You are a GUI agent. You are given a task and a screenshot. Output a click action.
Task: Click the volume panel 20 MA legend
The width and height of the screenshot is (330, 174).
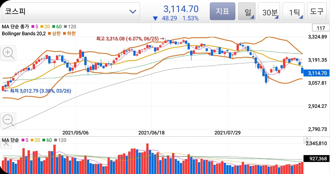point(35,140)
